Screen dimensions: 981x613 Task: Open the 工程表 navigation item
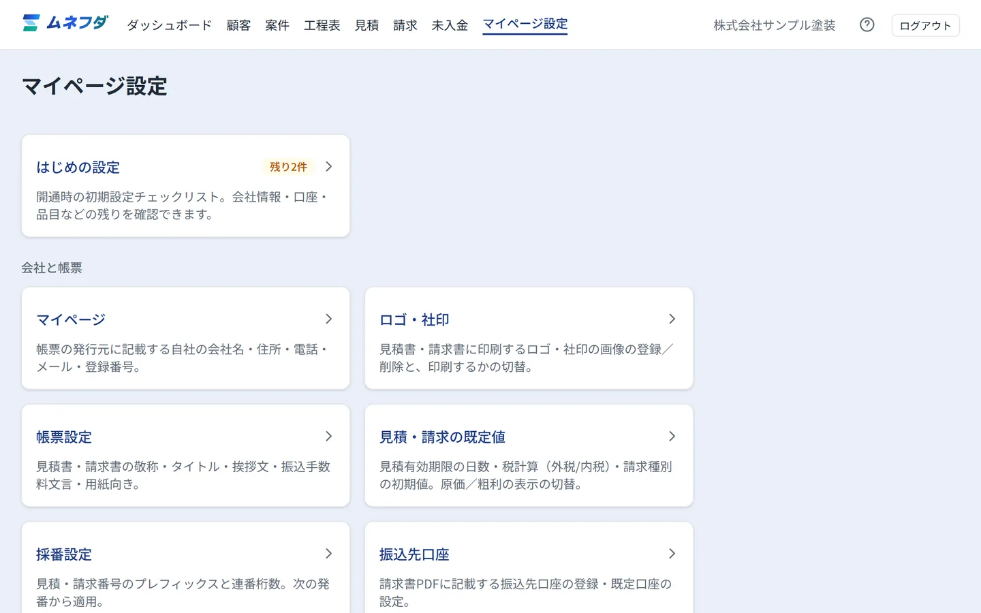point(322,25)
